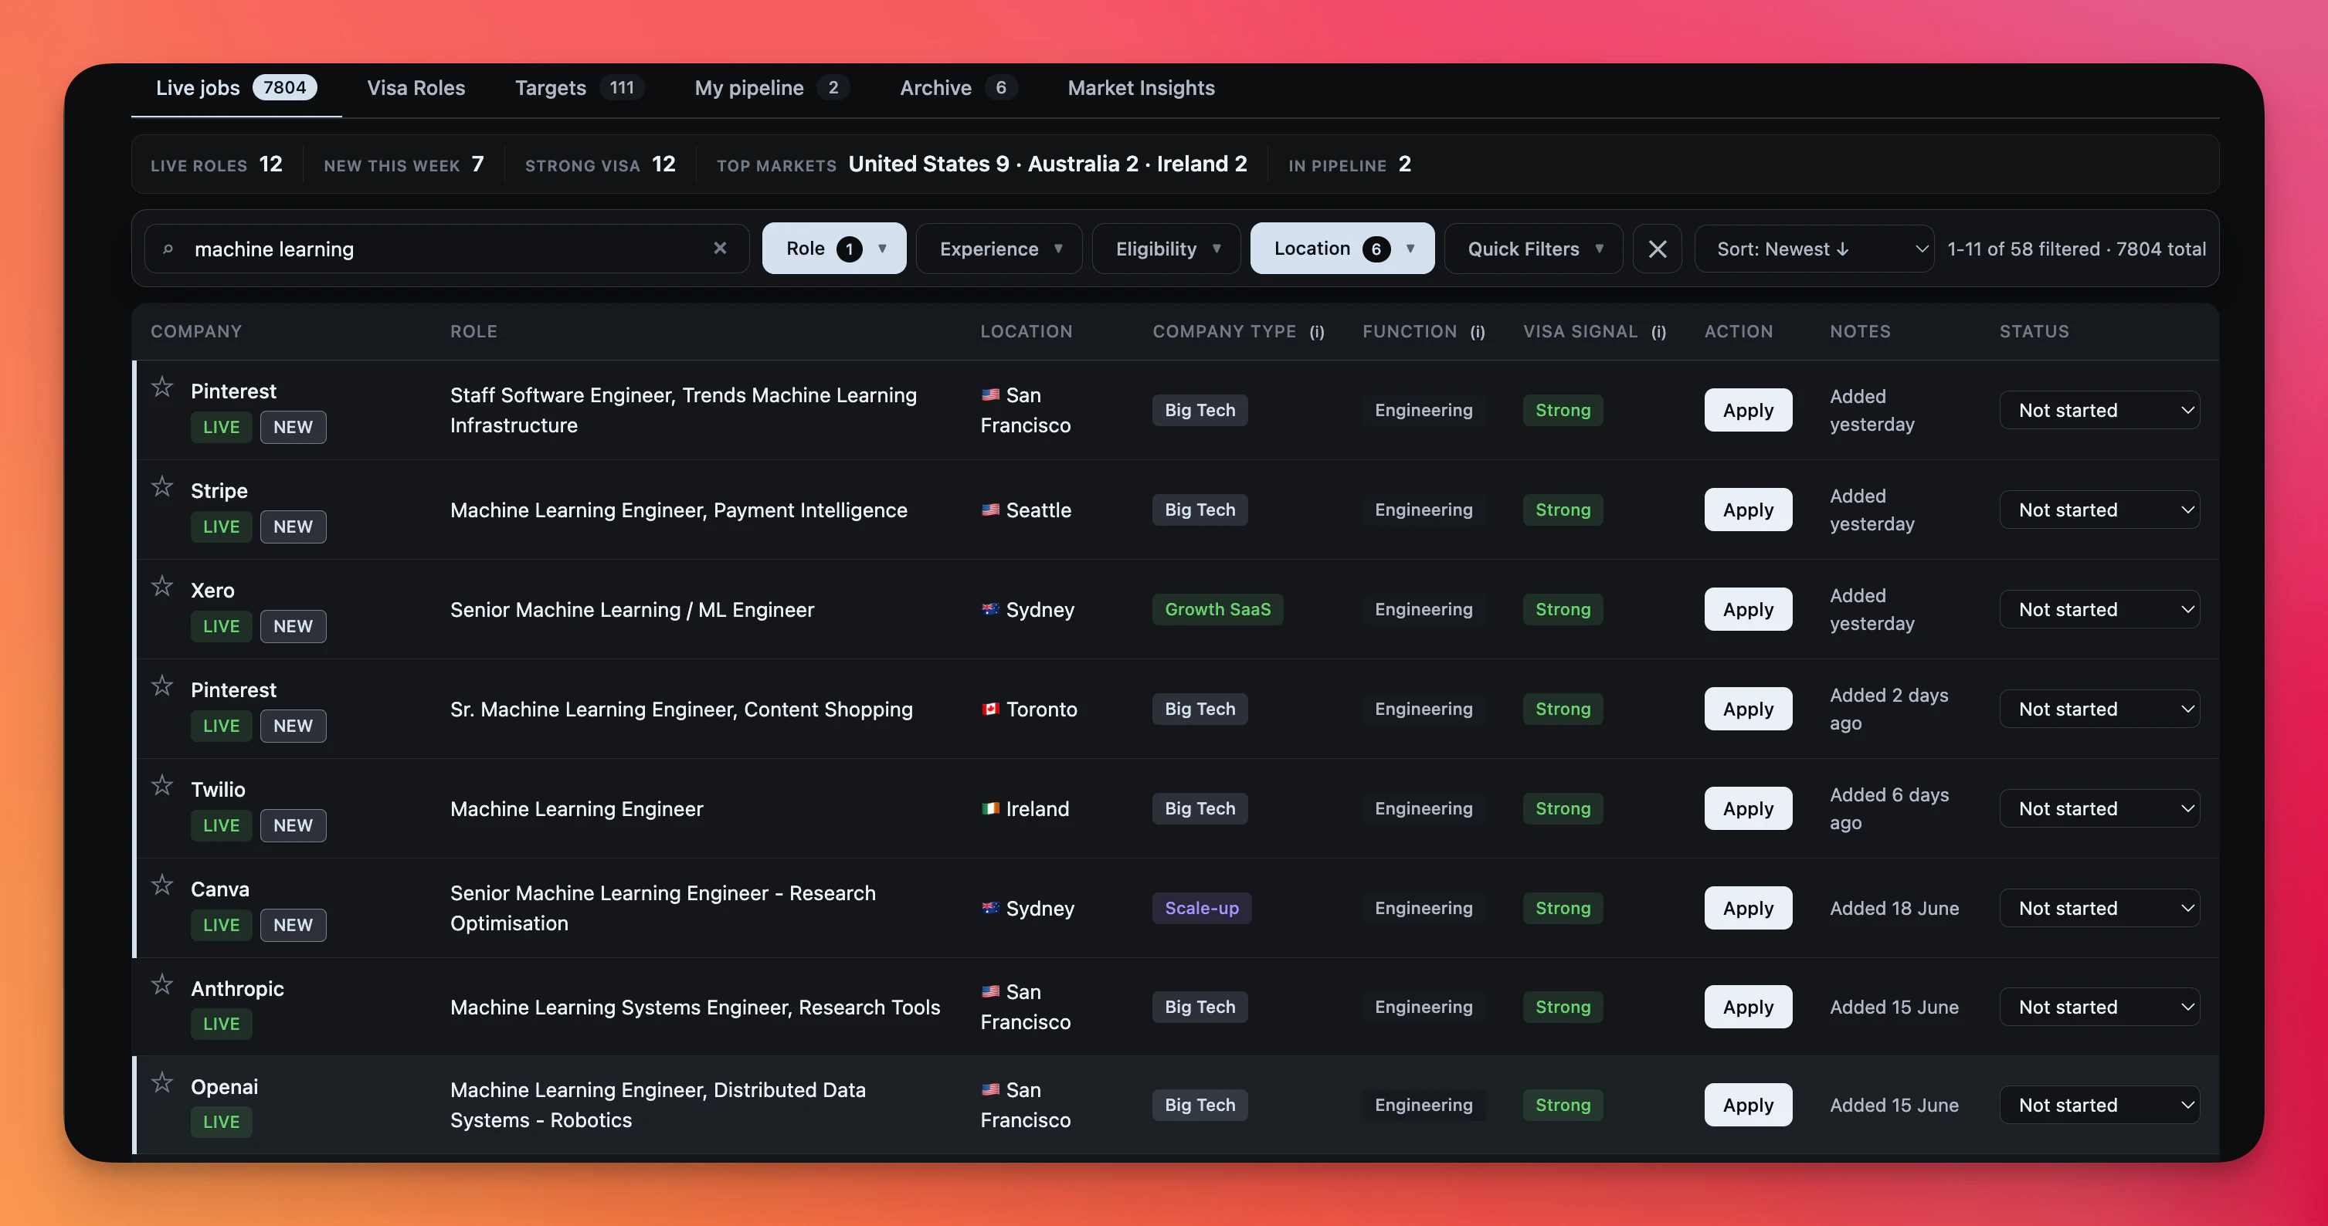Open the Archive tab
The image size is (2328, 1226).
pos(958,88)
